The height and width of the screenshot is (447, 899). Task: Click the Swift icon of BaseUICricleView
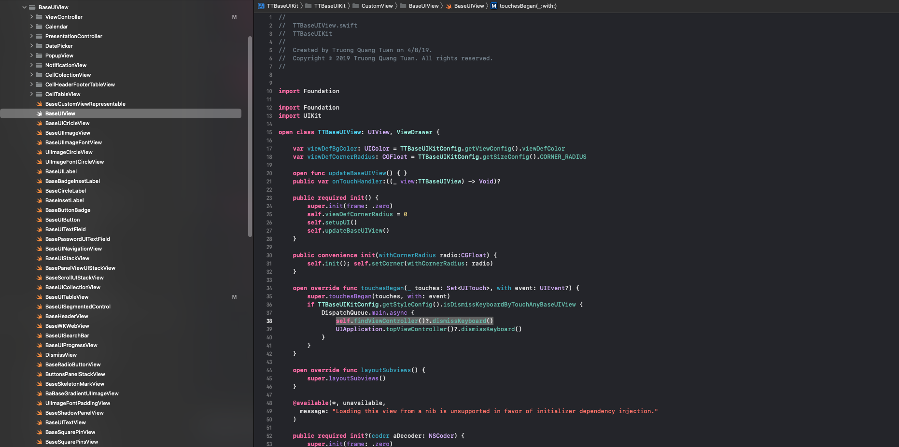coord(40,123)
